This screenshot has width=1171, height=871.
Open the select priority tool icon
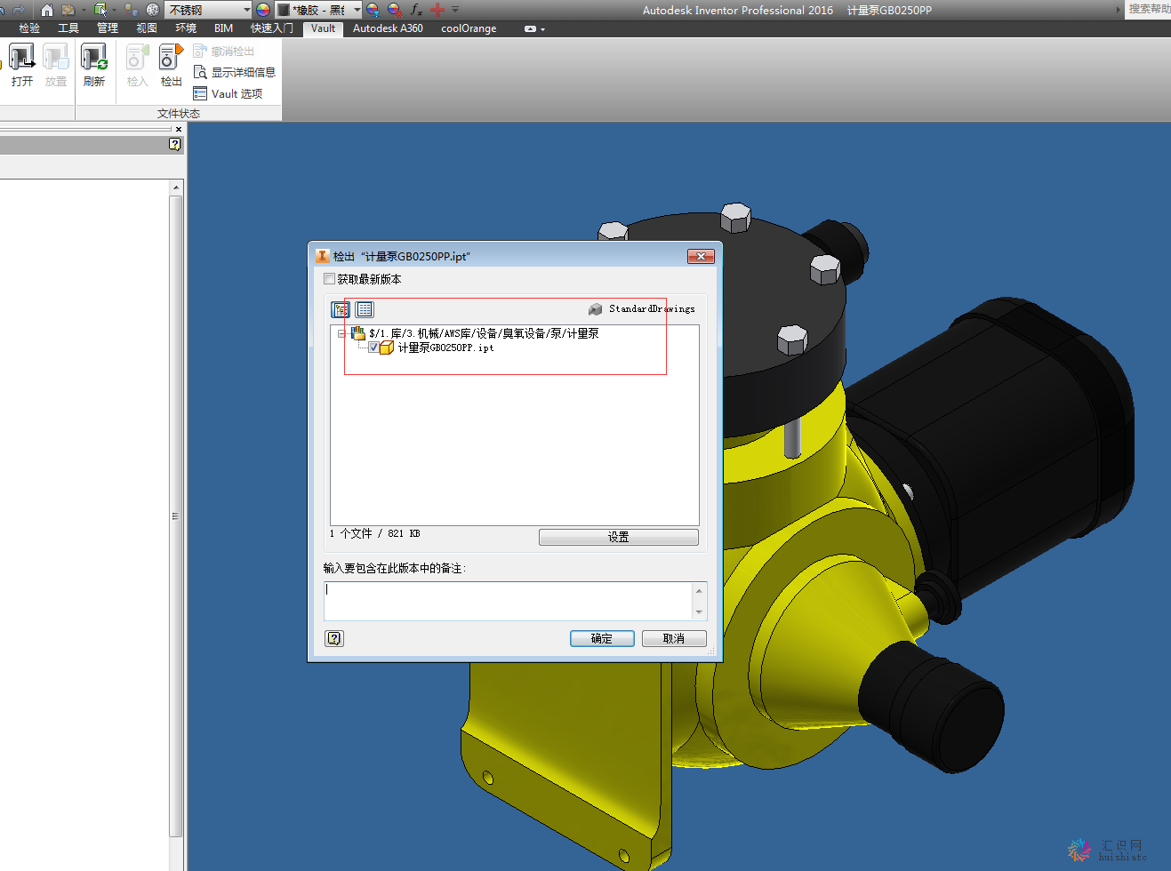click(100, 10)
